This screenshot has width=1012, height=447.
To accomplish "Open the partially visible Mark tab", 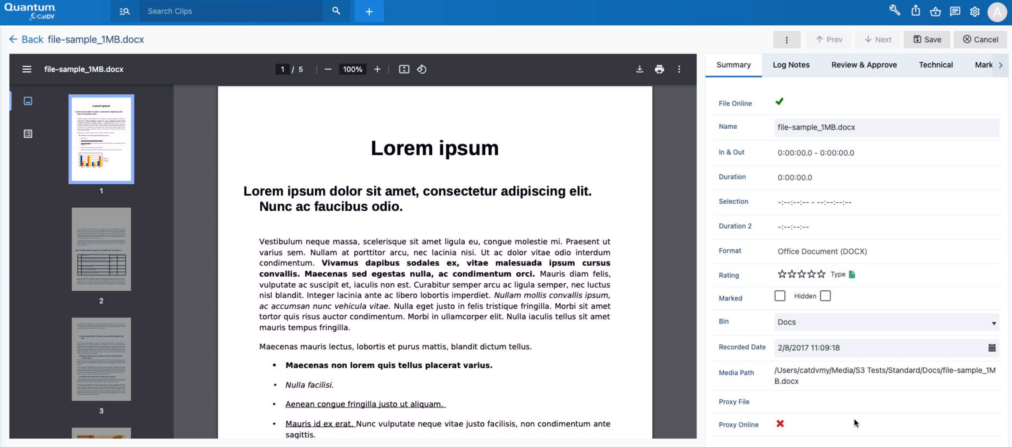I will point(983,65).
